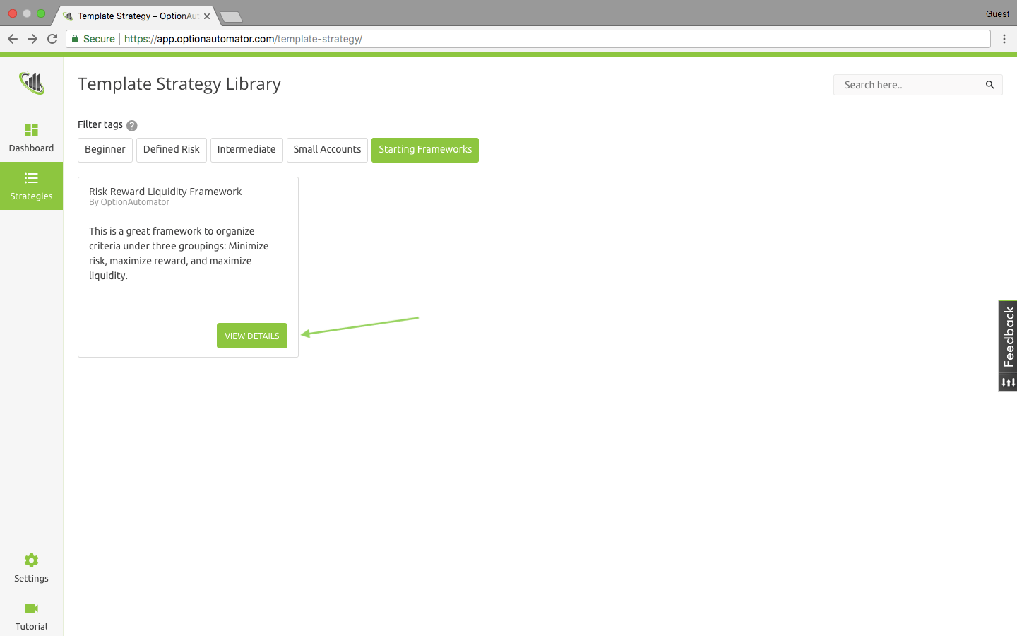The height and width of the screenshot is (636, 1017).
Task: Click the Guest profile label
Action: (x=997, y=13)
